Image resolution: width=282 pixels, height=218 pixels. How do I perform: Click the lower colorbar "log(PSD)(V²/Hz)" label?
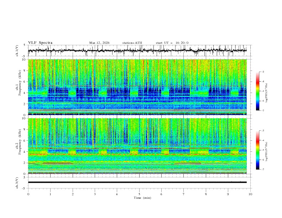267,151
